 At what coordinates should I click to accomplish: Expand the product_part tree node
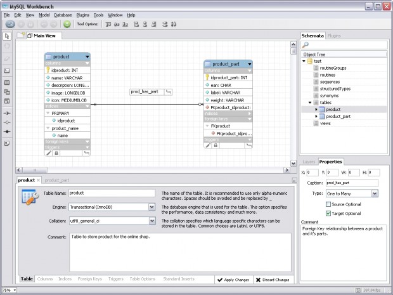click(x=316, y=116)
